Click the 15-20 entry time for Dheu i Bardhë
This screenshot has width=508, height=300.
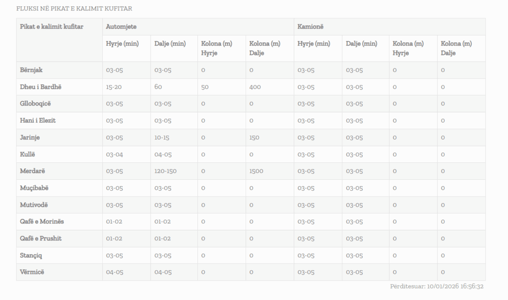click(x=114, y=87)
